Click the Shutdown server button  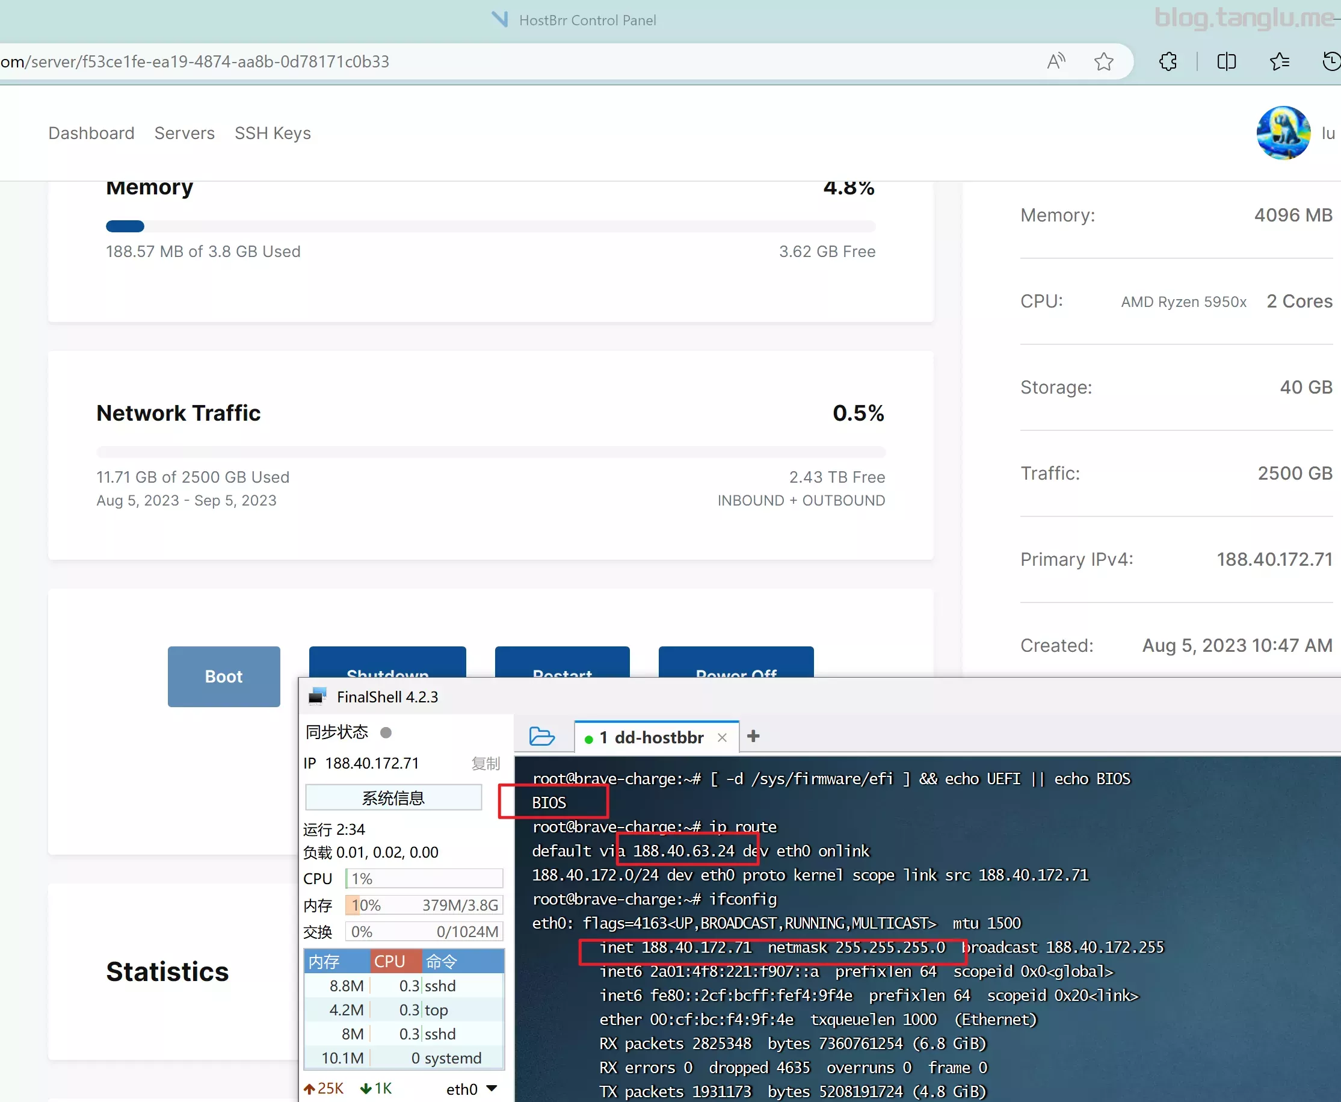(387, 662)
